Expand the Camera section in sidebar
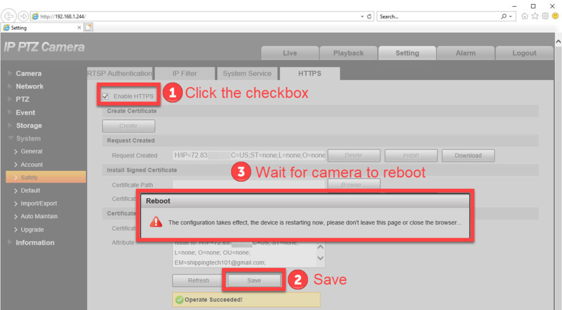 click(x=29, y=73)
